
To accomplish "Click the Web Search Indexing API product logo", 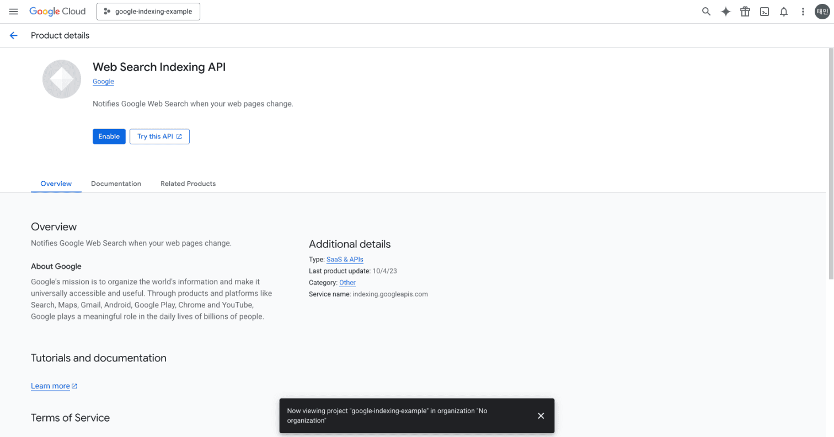I will (x=62, y=79).
